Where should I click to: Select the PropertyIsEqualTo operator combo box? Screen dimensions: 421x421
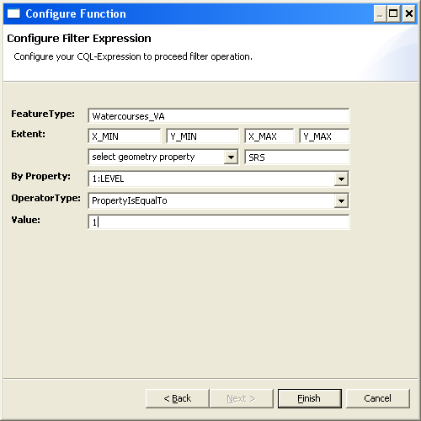point(218,200)
